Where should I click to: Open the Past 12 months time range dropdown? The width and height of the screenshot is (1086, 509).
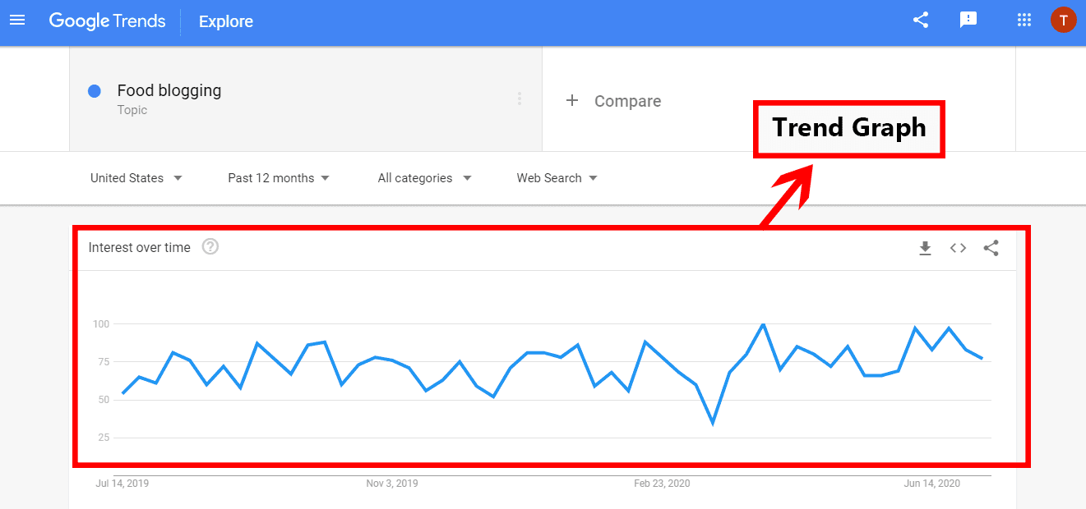[278, 177]
